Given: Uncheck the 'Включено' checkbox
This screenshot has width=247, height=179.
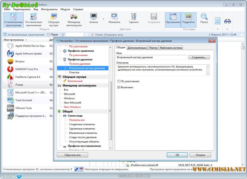Looking at the screenshot, I should (119, 87).
